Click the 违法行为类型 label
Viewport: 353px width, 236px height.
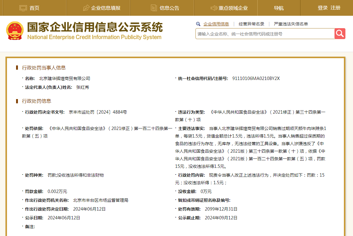pos(191,112)
